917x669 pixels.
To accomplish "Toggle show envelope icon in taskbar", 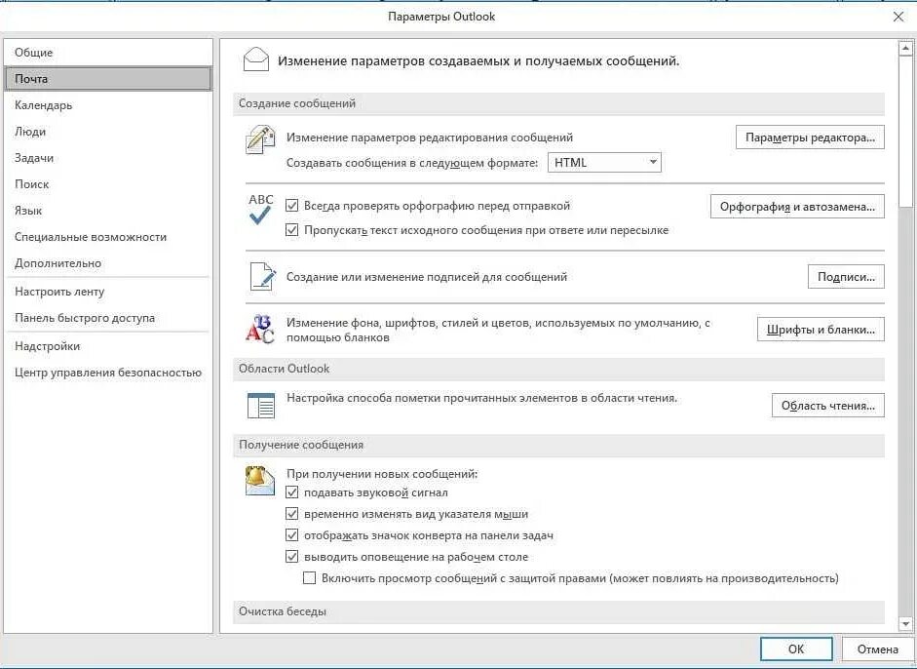I will point(291,535).
